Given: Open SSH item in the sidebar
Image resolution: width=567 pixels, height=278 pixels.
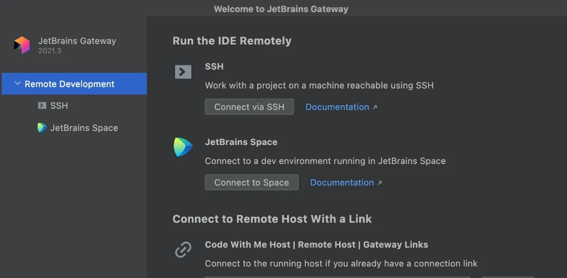Looking at the screenshot, I should [x=59, y=106].
